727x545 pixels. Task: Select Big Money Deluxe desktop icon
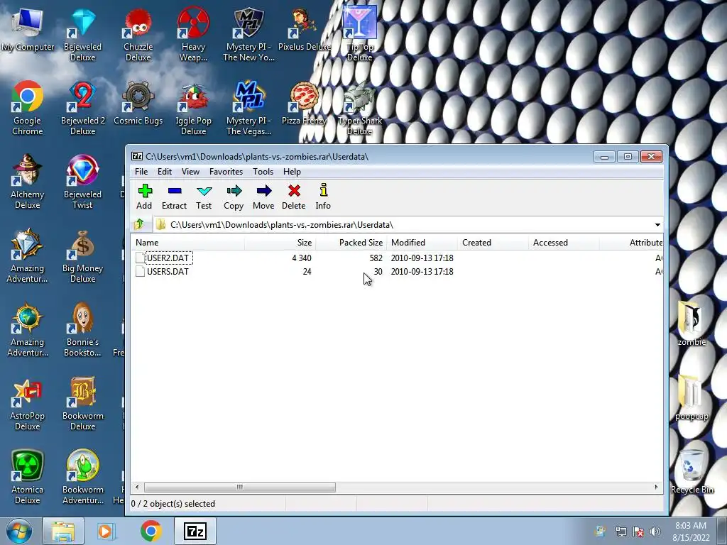pos(82,256)
